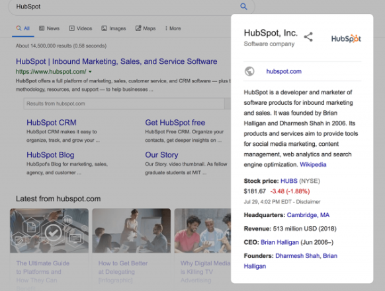Viewport: 385px width, 291px height.
Task: Click Why Digital Media is Killing TV headline
Action: pos(205,272)
